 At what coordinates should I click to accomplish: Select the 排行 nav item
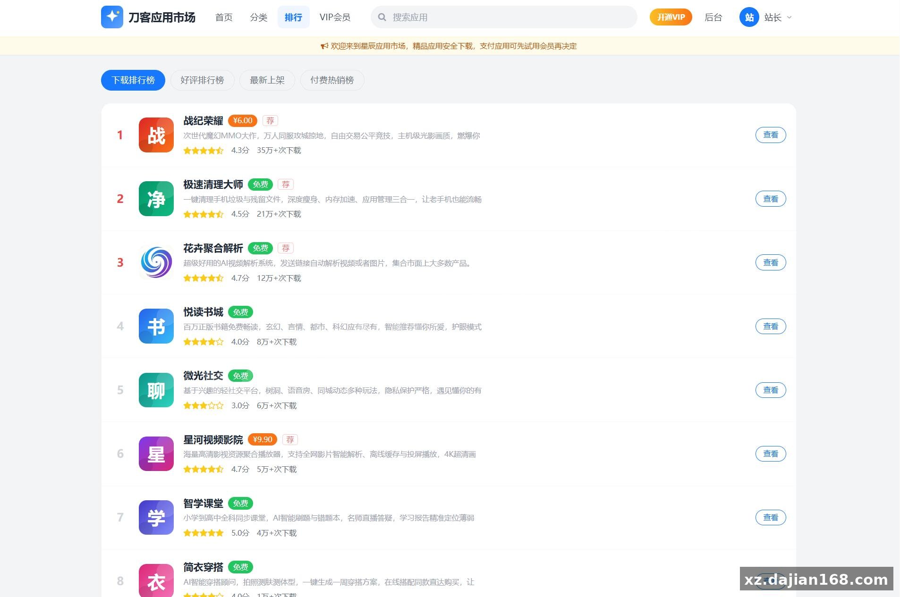pos(293,17)
